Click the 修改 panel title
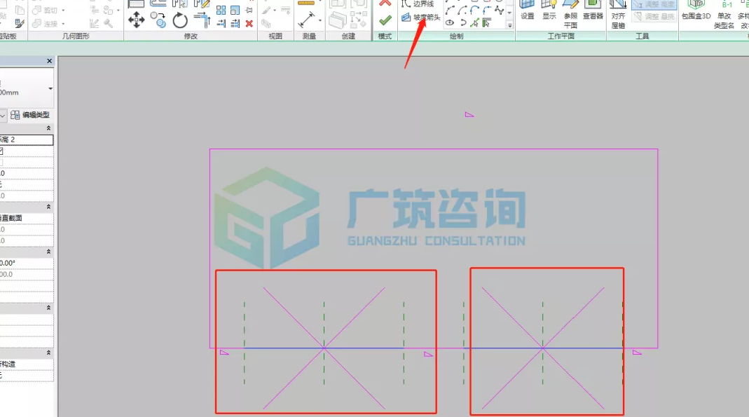 tap(191, 36)
